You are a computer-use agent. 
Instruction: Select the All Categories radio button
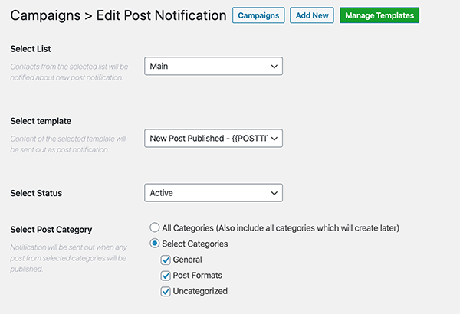point(155,227)
